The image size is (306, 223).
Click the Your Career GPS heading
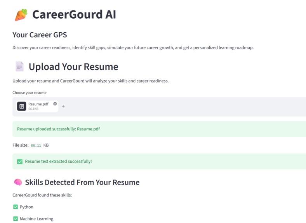(40, 35)
